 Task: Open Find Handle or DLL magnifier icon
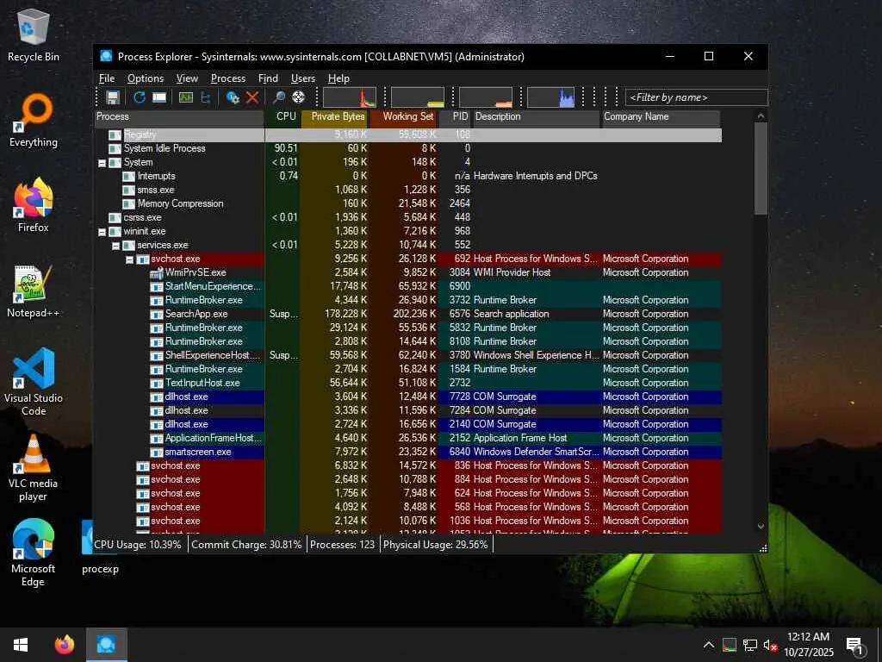[278, 97]
